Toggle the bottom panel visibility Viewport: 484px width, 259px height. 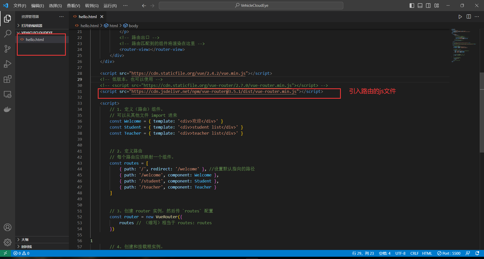tap(420, 6)
